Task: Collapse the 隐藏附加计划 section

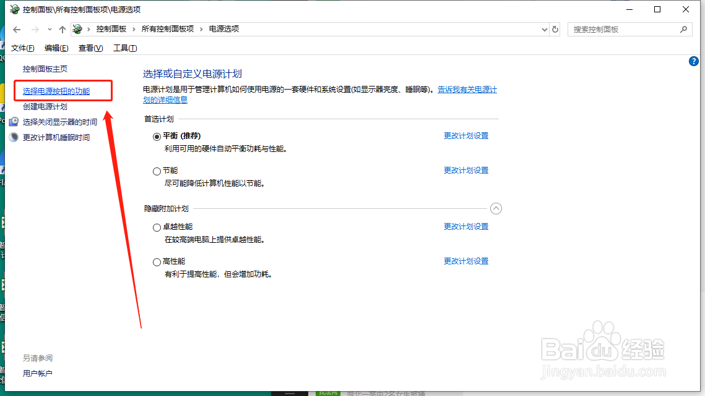Action: [496, 208]
